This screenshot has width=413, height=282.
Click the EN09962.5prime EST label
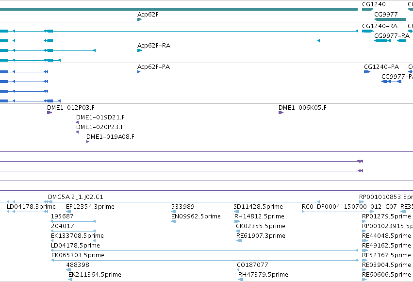pyautogui.click(x=196, y=216)
